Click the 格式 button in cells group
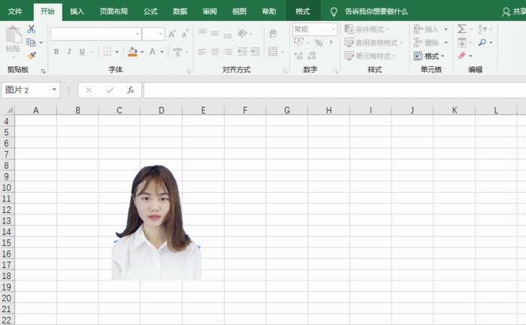Screen dimensions: 526x325 431,56
